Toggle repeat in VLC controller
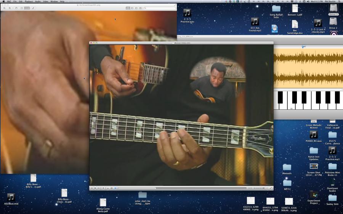This screenshot has width=343, height=214. (x=112, y=188)
